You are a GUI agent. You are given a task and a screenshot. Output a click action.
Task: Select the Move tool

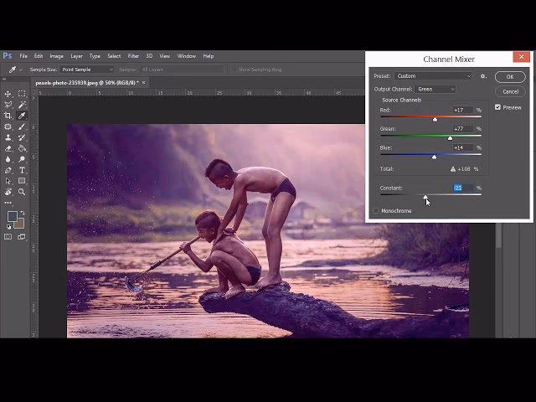click(8, 94)
